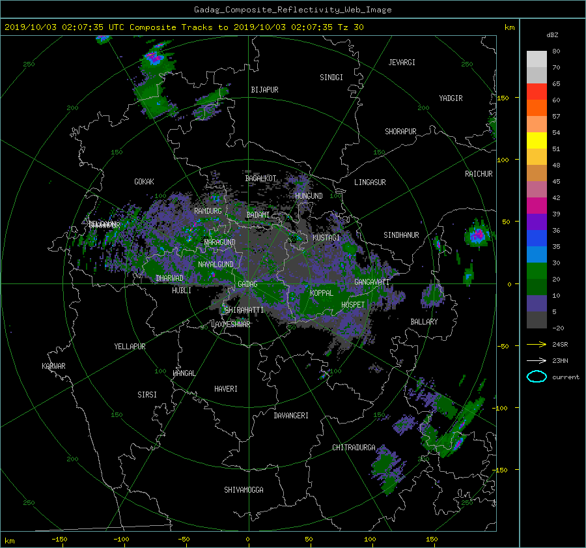Click the YADGIR city label
The image size is (586, 548).
pos(451,98)
